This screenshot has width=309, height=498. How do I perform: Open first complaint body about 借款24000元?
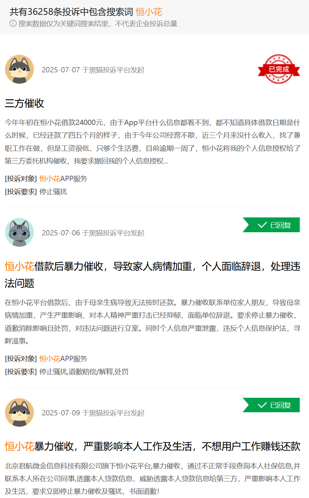153,142
